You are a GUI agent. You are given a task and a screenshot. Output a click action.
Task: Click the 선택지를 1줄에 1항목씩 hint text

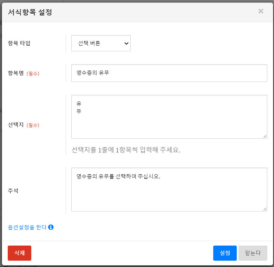[126, 150]
